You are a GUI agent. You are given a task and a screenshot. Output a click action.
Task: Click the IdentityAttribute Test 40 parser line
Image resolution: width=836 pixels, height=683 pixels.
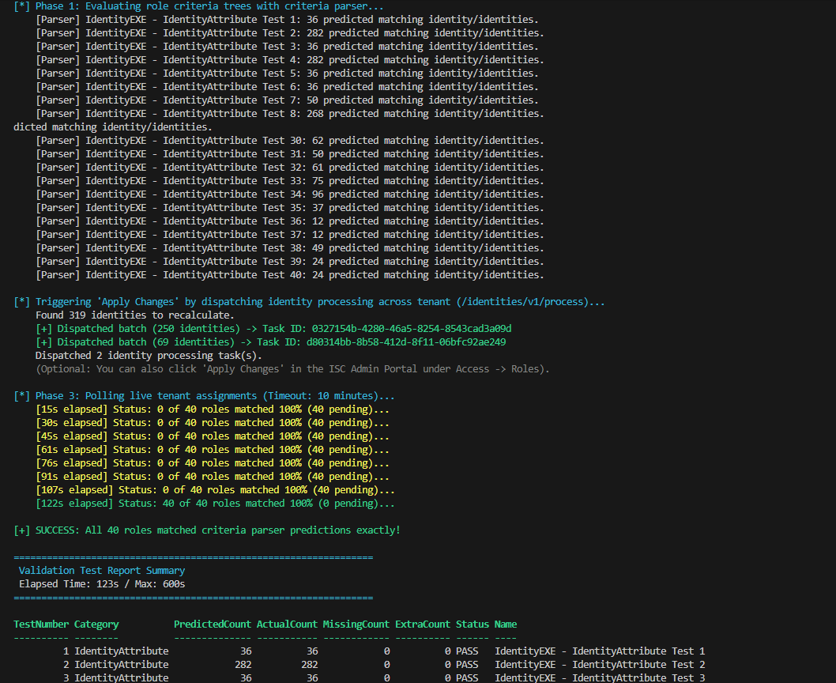click(290, 275)
